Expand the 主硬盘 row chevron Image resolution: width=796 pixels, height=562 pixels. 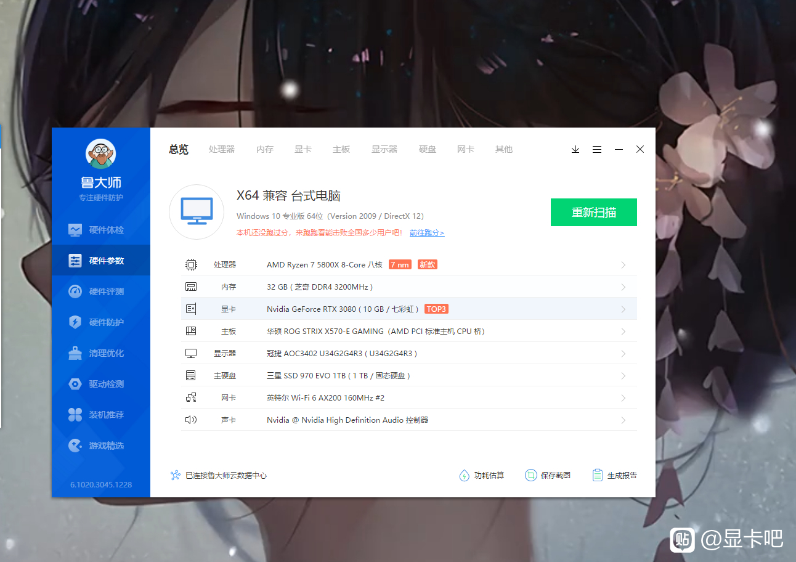623,376
